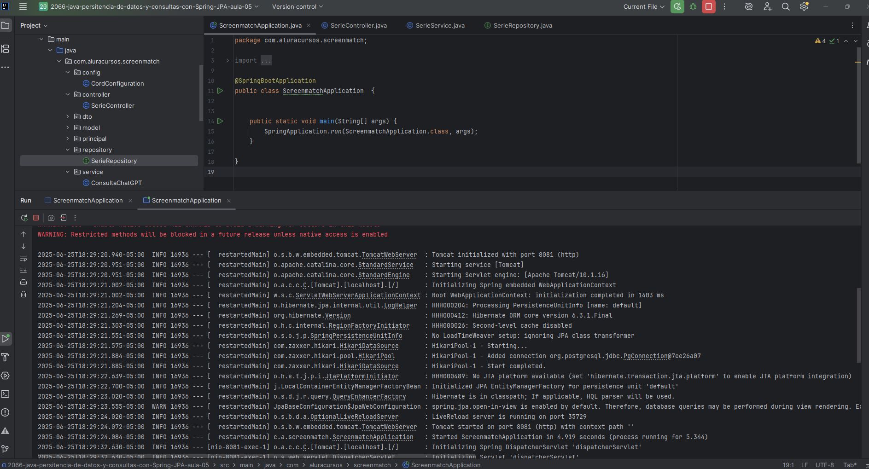Screen dimensions: 869x469
Task: Toggle soft-wrap in console output
Action: coord(23,258)
